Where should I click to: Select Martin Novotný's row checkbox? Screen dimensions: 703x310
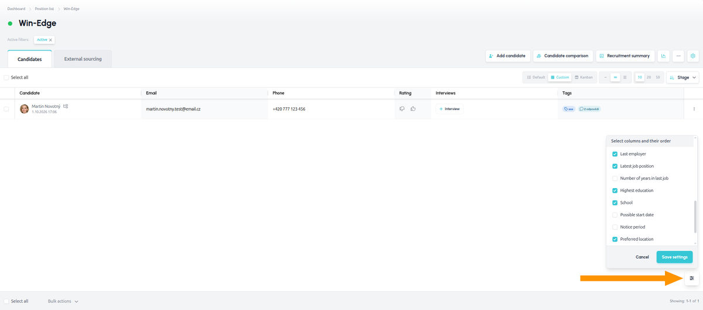tap(6, 109)
